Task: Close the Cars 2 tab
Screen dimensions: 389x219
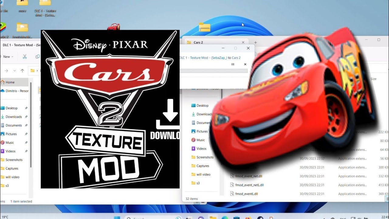Action: [243, 42]
